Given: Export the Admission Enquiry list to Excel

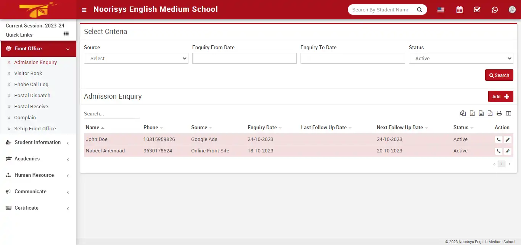Looking at the screenshot, I should click(x=472, y=113).
